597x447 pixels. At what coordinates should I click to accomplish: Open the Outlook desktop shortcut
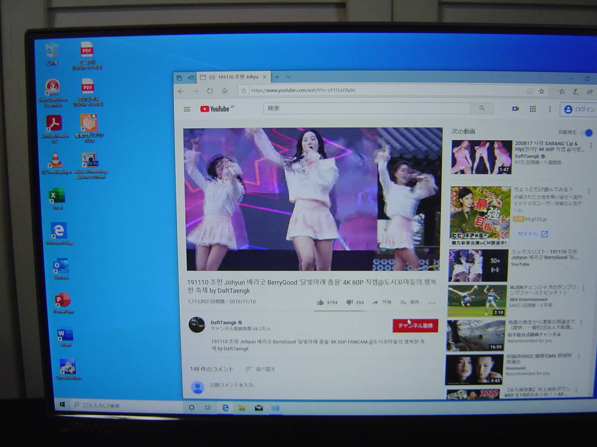[x=61, y=269]
